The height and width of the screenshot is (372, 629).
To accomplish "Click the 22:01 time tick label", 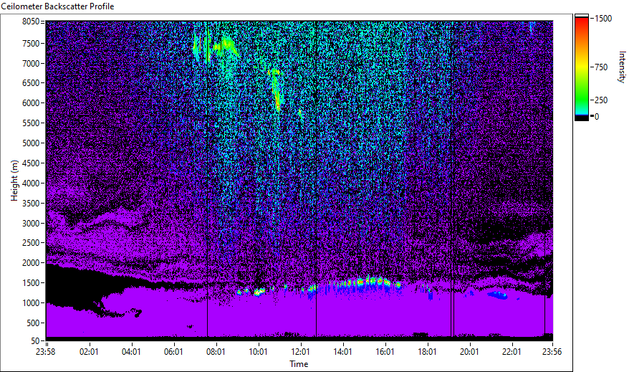I will pyautogui.click(x=512, y=352).
